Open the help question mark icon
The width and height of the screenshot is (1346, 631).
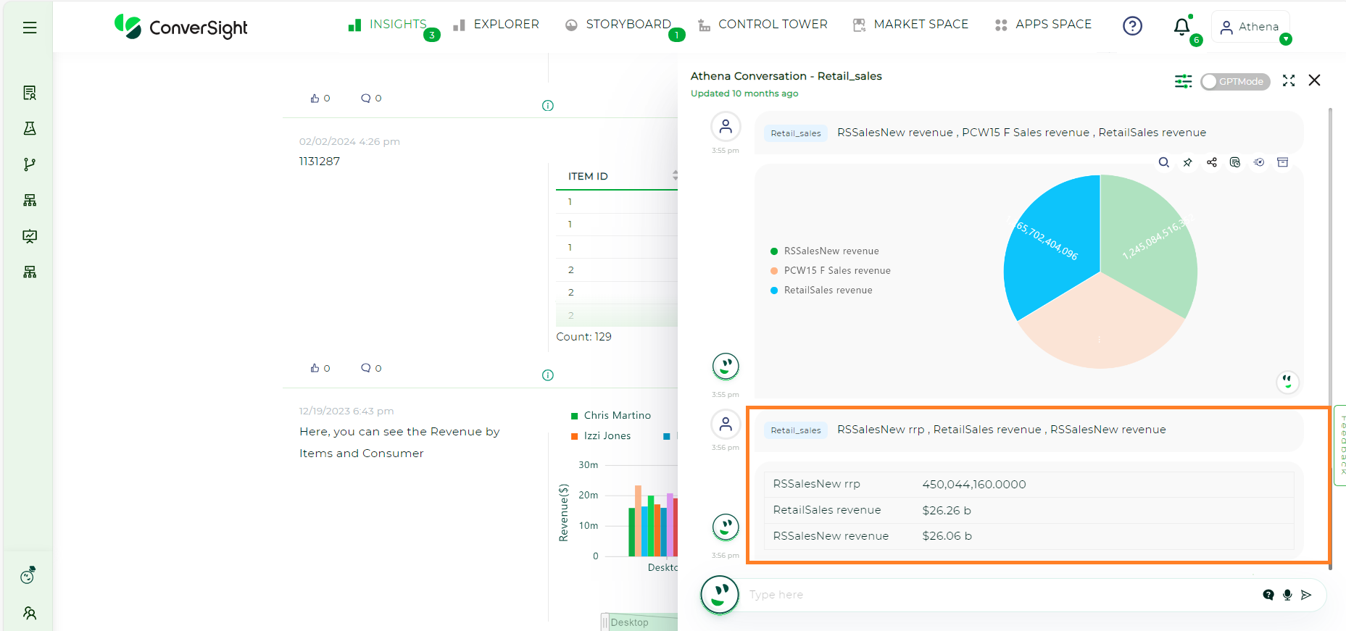pyautogui.click(x=1132, y=26)
